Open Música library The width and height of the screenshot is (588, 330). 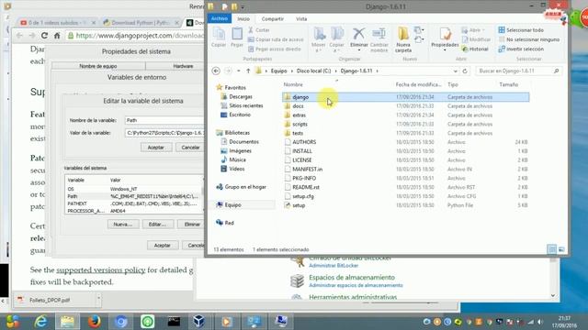(237, 159)
